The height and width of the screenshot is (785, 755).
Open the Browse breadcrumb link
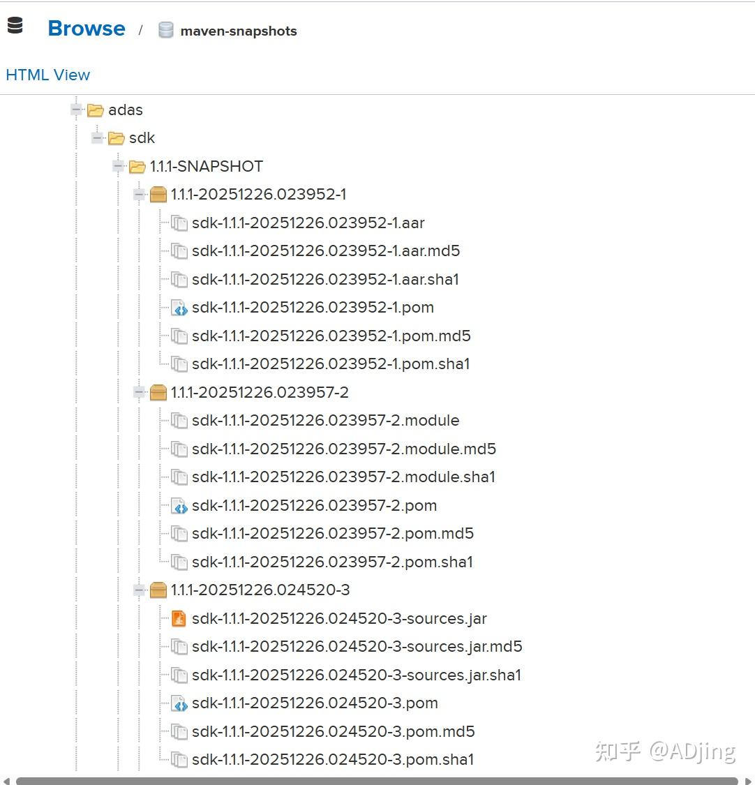[87, 29]
